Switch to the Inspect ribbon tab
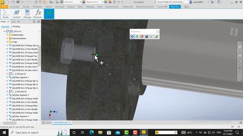The image size is (243, 136). [x=71, y=7]
